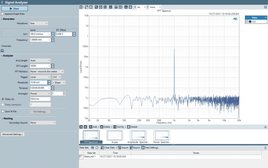268x168 pixels.
Task: Select the Delay (samples) radio button
Action: (x=3, y=104)
